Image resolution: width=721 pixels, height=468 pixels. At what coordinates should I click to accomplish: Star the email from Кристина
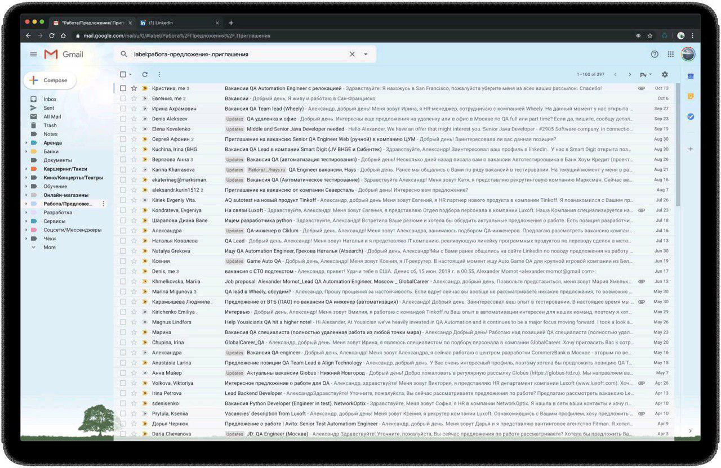pos(134,88)
